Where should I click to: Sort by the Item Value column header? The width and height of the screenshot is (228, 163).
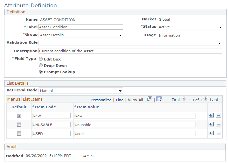click(87, 107)
